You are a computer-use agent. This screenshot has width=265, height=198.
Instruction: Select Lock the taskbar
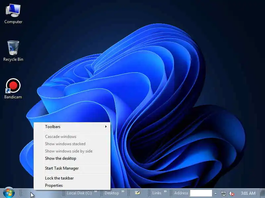pos(72,178)
